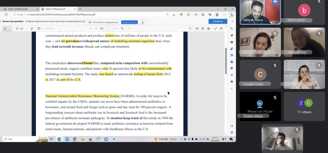Enter PDF full screen mode
This screenshot has height=153, width=328.
pyautogui.click(x=215, y=28)
